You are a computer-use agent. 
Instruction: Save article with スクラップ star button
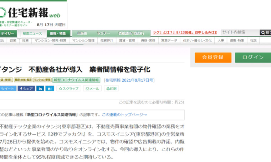(68, 88)
